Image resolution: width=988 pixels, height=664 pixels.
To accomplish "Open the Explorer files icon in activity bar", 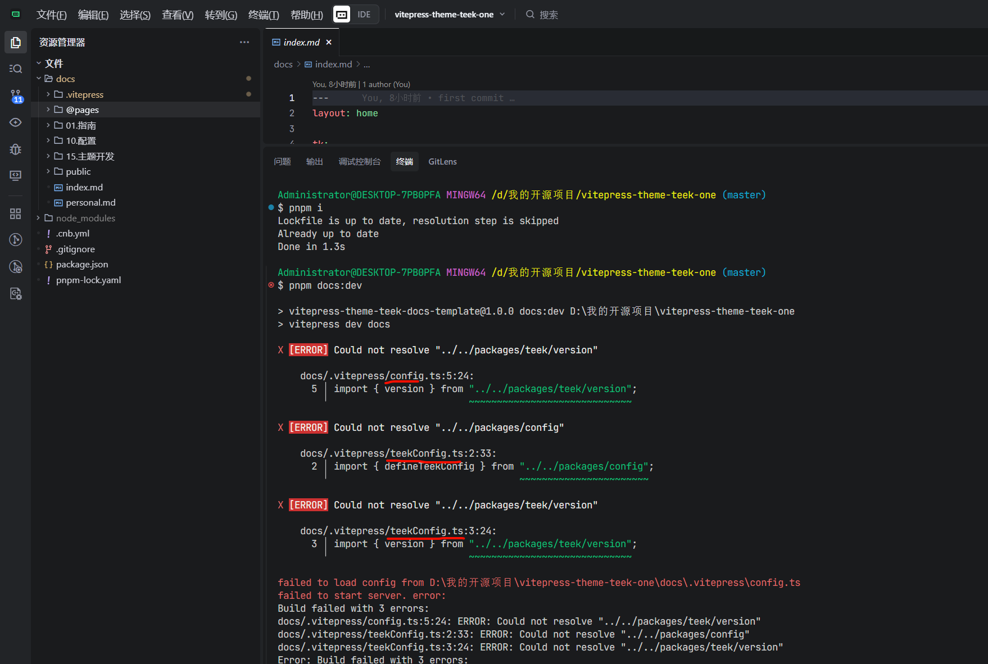I will click(x=16, y=43).
